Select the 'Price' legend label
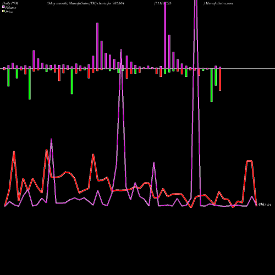275x275 pixels. pos(9,12)
